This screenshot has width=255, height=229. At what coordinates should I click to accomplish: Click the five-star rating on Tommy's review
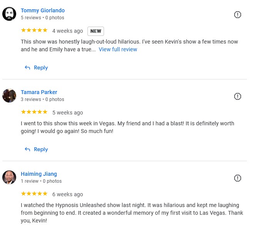[x=34, y=30]
